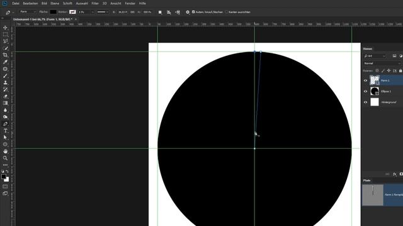Select the Crop tool
This screenshot has width=403, height=226.
coord(5,55)
